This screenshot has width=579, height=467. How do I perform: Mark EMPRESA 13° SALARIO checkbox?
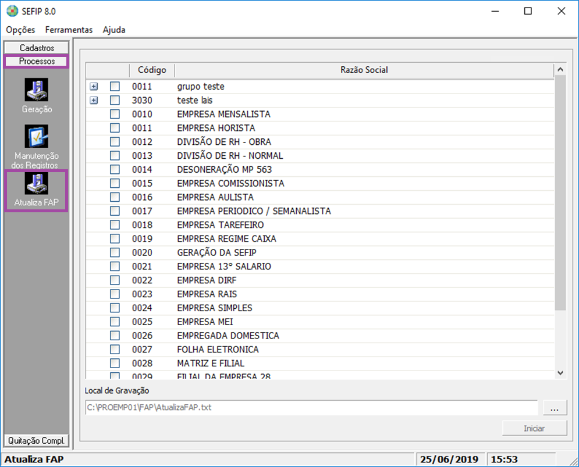point(115,266)
